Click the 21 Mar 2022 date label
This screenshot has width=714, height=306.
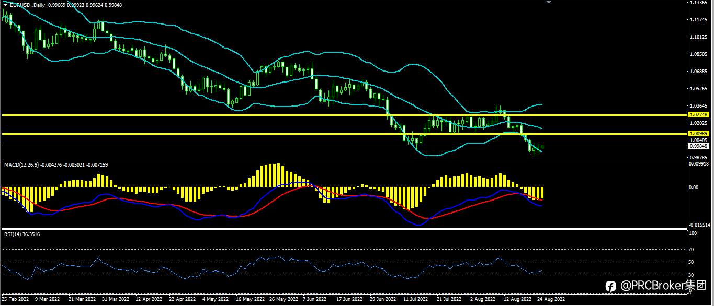tap(83, 300)
